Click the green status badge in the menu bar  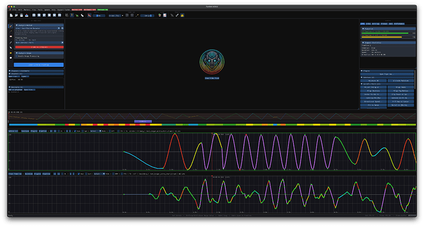(x=103, y=10)
